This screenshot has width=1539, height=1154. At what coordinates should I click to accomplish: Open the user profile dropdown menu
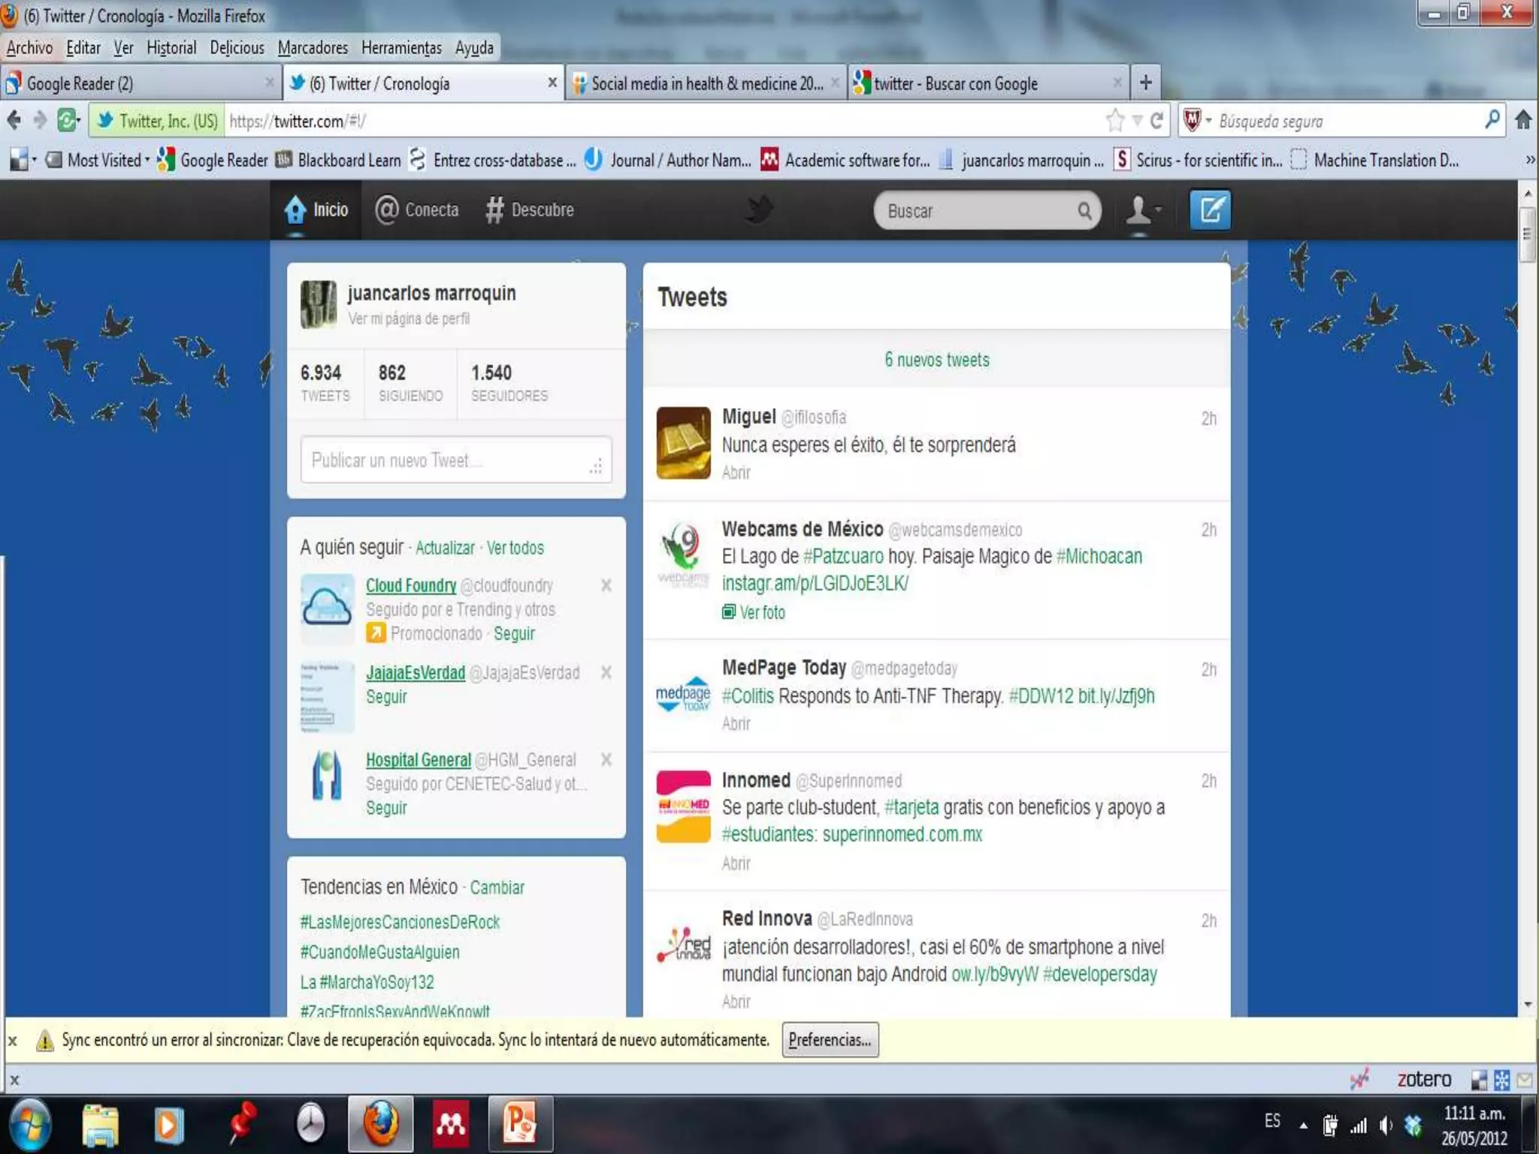[x=1142, y=210]
